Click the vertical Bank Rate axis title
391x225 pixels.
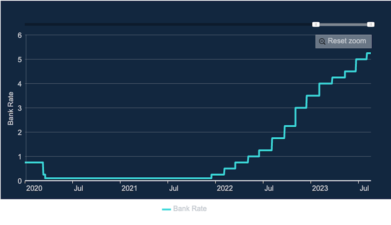(11, 108)
